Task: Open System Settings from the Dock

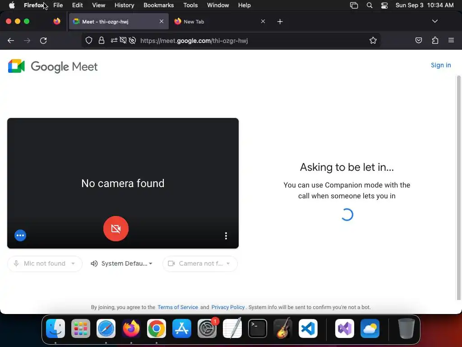Action: click(207, 328)
